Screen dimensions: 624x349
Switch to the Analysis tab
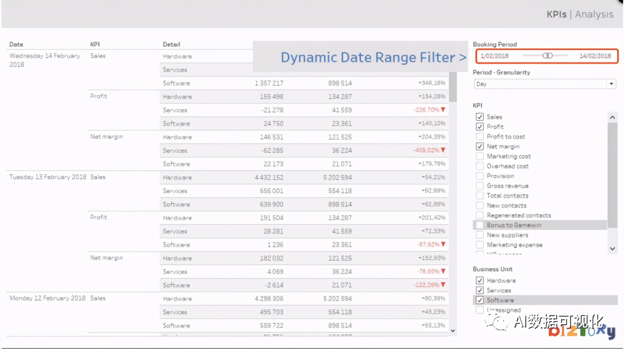point(594,14)
